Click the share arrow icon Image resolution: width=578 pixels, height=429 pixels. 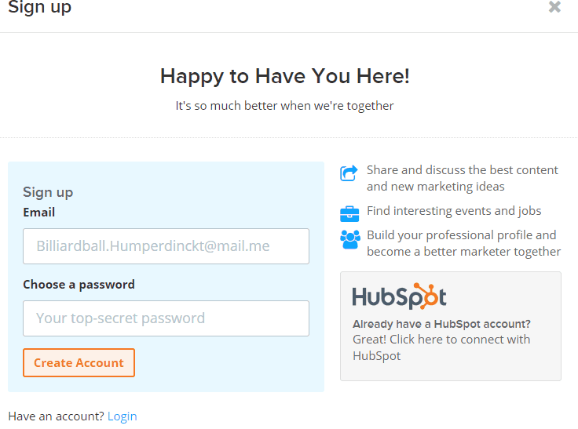point(349,173)
